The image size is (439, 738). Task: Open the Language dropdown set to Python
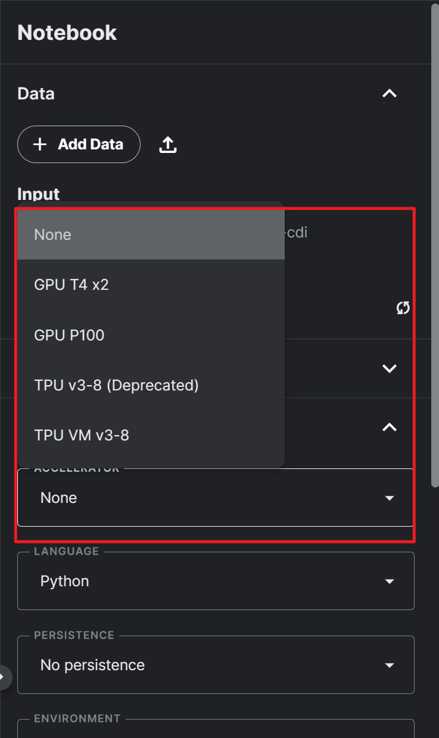click(x=215, y=581)
